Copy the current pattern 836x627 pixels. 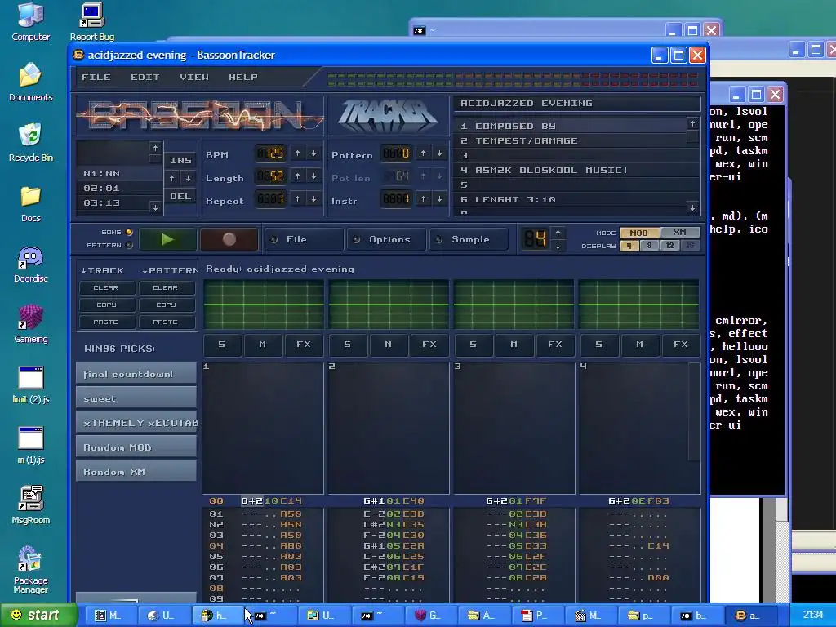(166, 305)
